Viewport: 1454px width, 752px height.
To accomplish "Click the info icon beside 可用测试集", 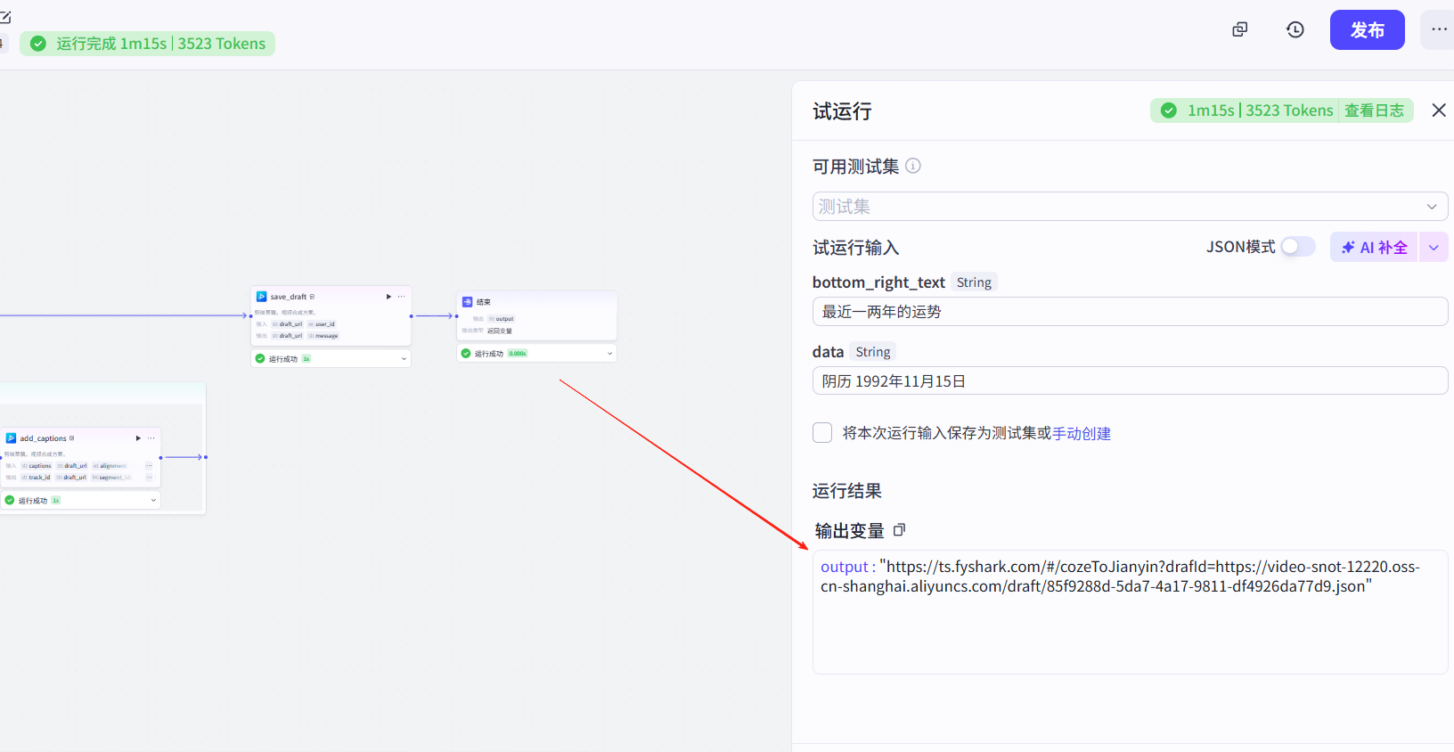I will coord(913,166).
